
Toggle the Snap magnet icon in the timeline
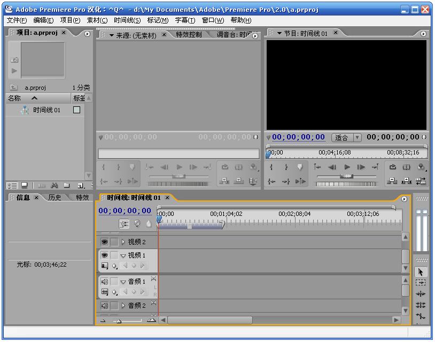coord(123,224)
